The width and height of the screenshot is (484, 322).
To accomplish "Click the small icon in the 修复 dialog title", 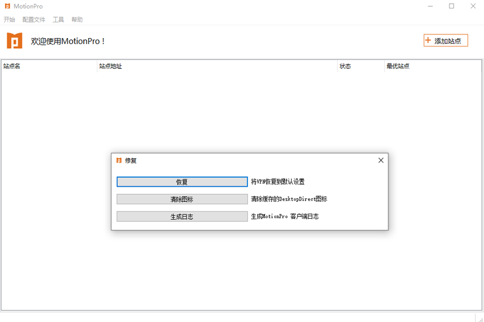I will (119, 161).
